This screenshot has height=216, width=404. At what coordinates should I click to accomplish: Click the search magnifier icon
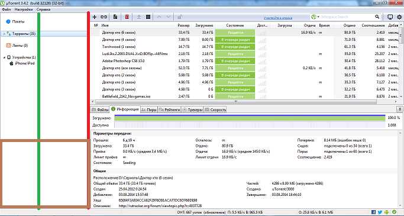click(377, 17)
